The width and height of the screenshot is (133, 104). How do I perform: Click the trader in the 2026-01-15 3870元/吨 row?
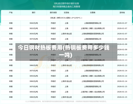point(93,87)
